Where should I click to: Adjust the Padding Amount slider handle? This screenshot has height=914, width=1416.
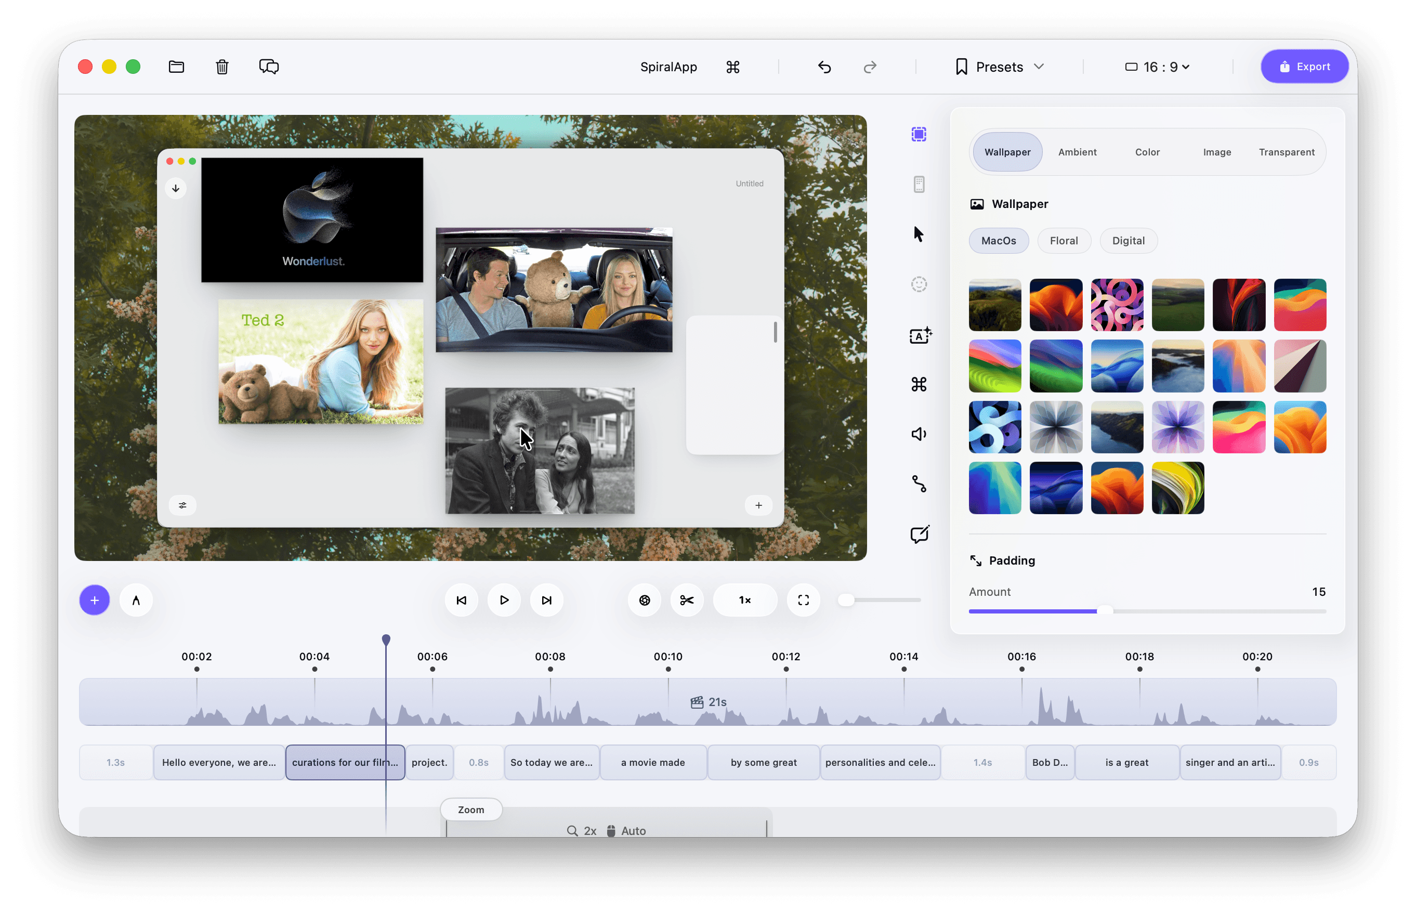pos(1105,611)
